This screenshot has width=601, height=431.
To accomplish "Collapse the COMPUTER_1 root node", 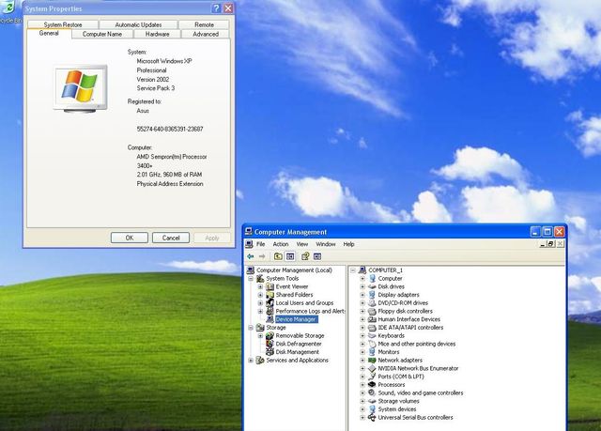I will [353, 270].
